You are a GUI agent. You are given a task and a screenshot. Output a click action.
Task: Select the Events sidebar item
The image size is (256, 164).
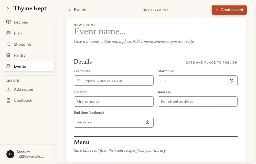point(29,66)
